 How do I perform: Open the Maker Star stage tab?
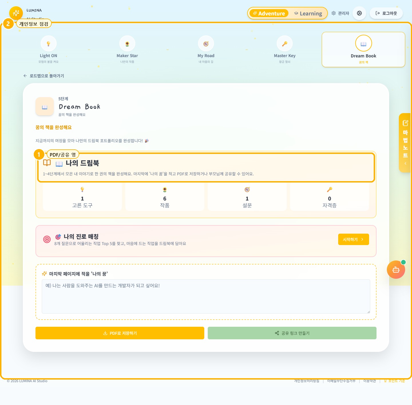click(127, 49)
